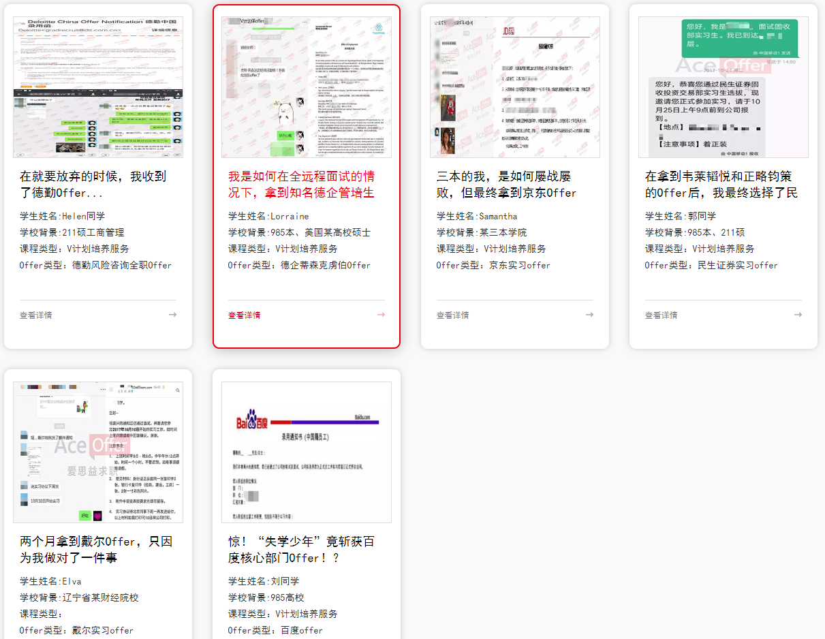Select 课程类型 line on Helen同学 card
Viewport: 825px width, 639px height.
74,249
